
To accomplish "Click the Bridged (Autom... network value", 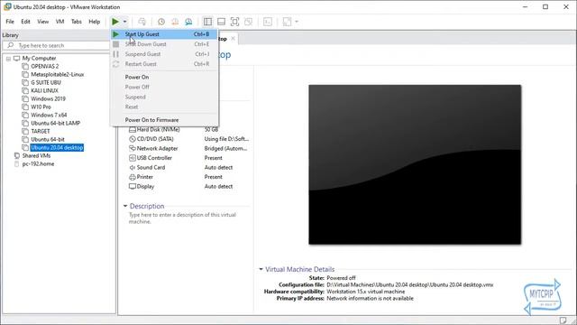I will point(226,148).
